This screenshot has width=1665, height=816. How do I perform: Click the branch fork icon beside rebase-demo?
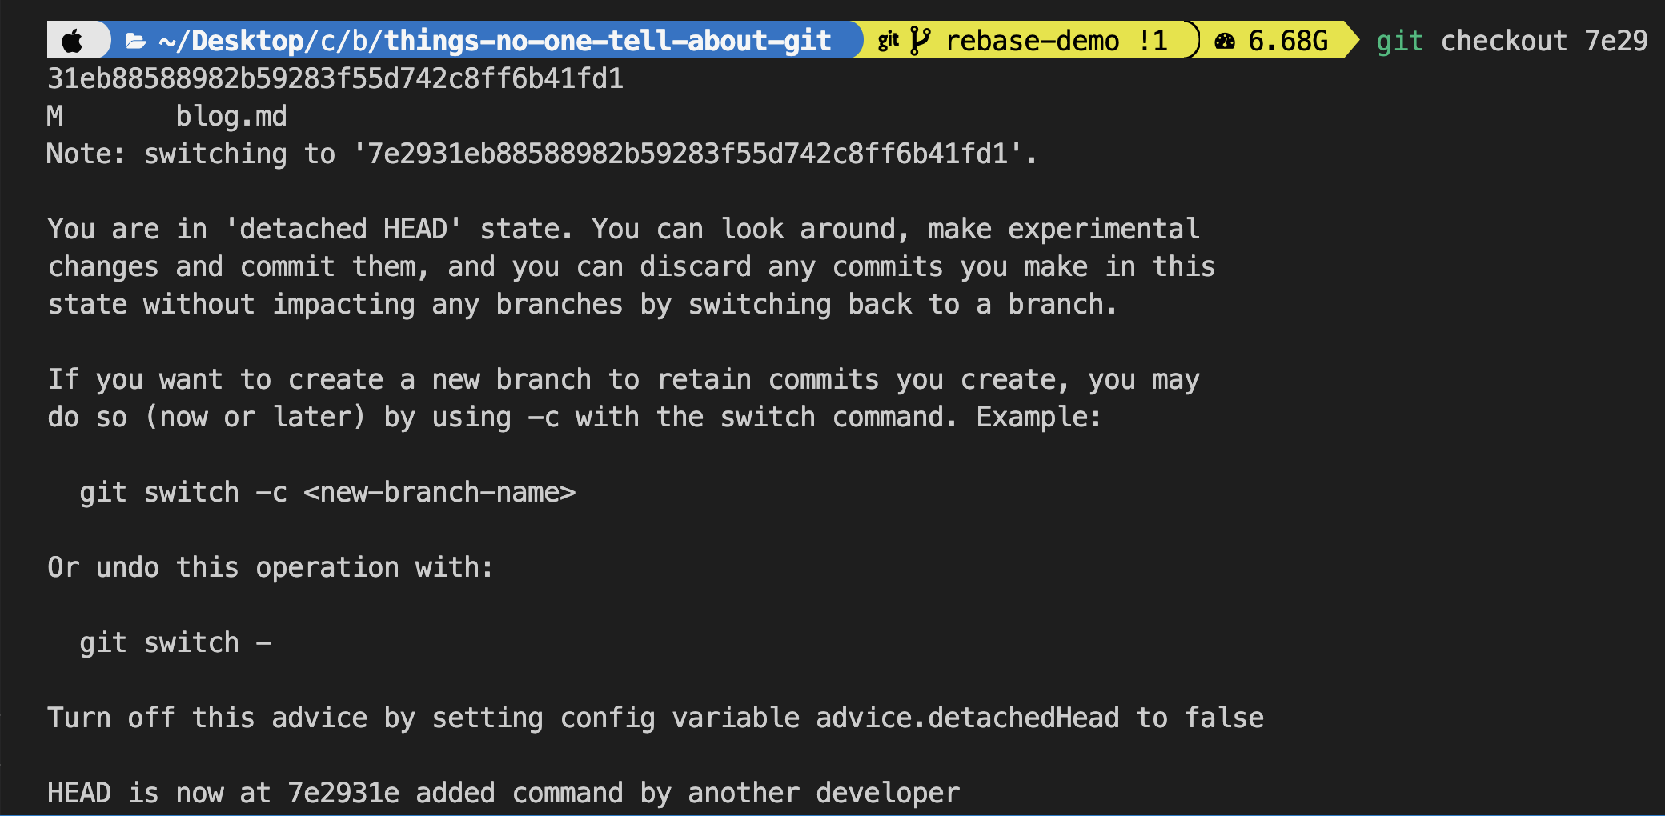tap(921, 41)
